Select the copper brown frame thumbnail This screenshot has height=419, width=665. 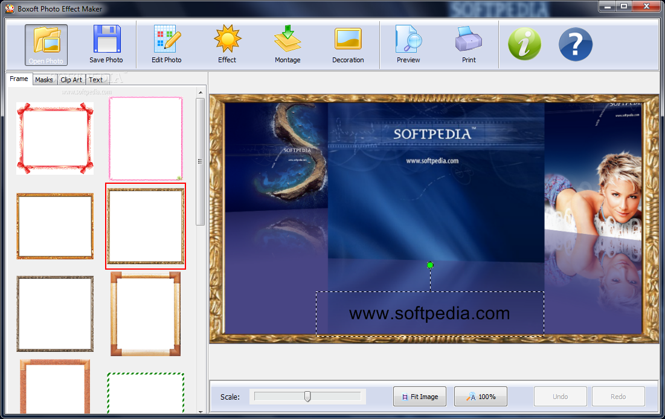click(55, 386)
